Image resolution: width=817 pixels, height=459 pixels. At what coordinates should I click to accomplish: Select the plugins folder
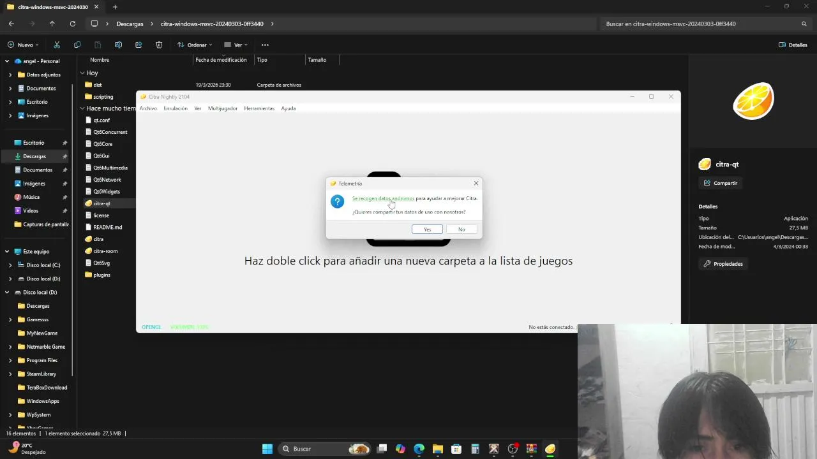[101, 275]
